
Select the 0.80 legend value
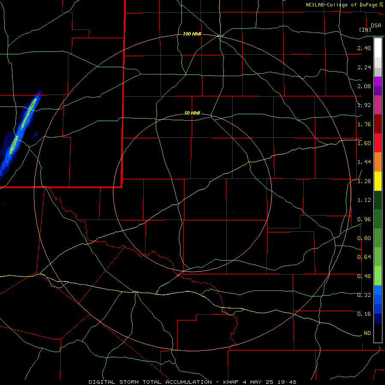click(364, 238)
